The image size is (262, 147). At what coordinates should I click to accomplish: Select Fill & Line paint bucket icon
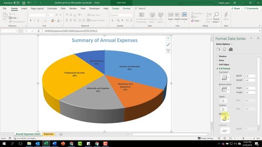tap(218, 49)
